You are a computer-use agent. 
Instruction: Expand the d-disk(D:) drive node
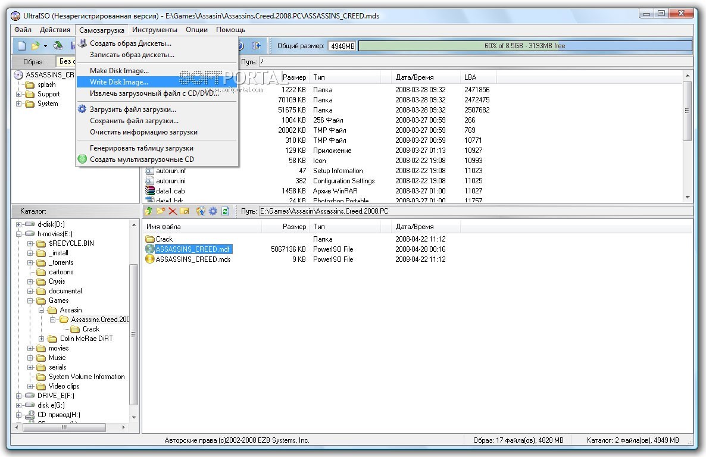pos(18,224)
